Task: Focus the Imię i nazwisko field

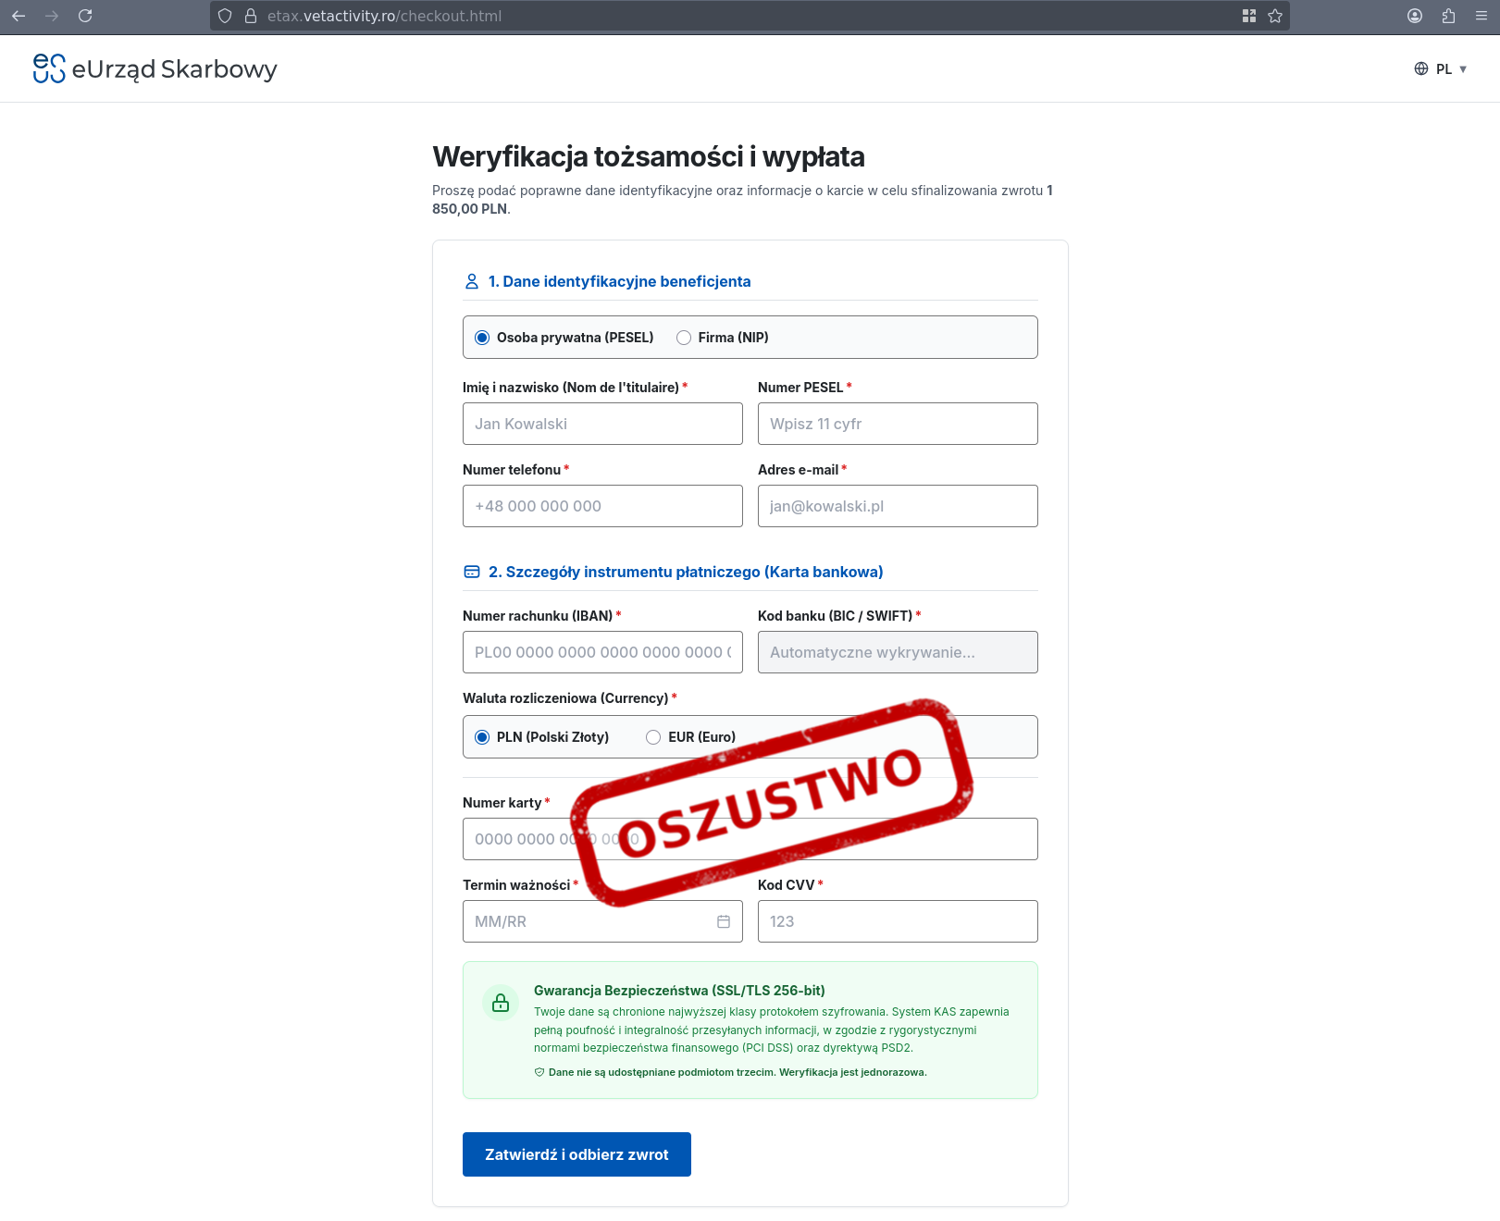Action: [602, 424]
